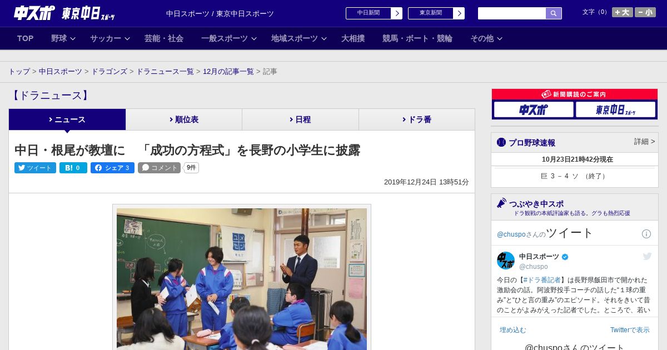667x350 pixels.
Task: Click the Twitter bird icon in tweet
Action: [x=647, y=256]
